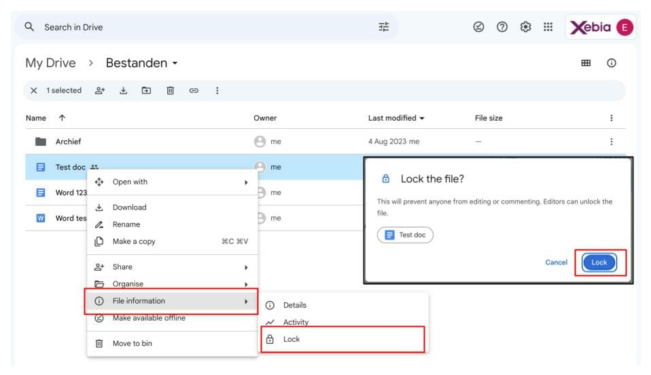
Task: Click the Word file W icon
Action: click(41, 218)
